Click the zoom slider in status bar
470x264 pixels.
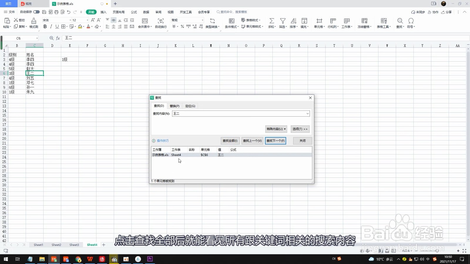click(437, 251)
